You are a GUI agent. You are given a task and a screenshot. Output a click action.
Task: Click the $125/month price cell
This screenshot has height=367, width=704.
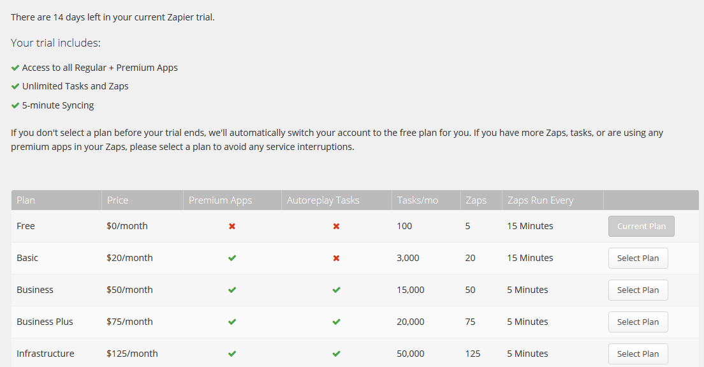click(132, 354)
